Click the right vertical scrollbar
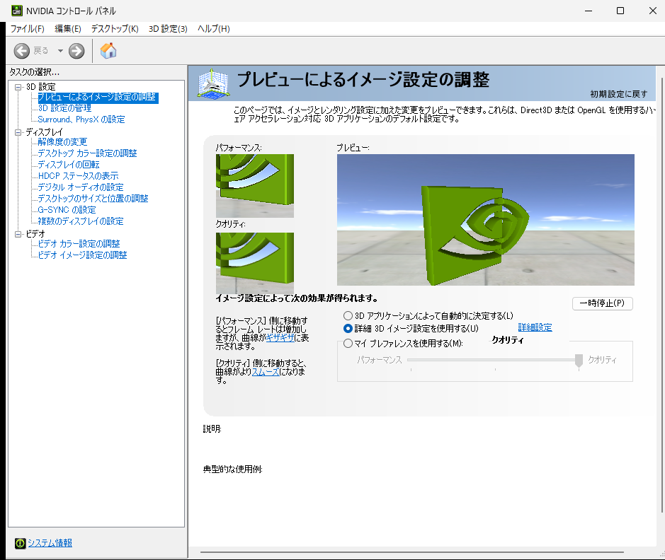Image resolution: width=665 pixels, height=560 pixels. coord(661,294)
